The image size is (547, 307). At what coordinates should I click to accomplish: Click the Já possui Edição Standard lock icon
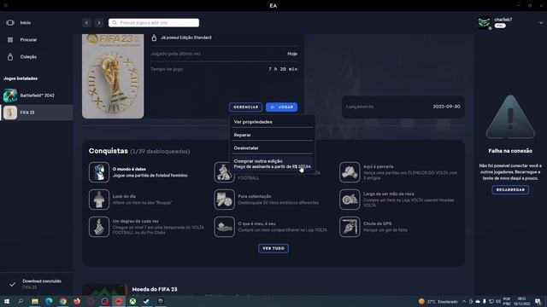point(154,38)
